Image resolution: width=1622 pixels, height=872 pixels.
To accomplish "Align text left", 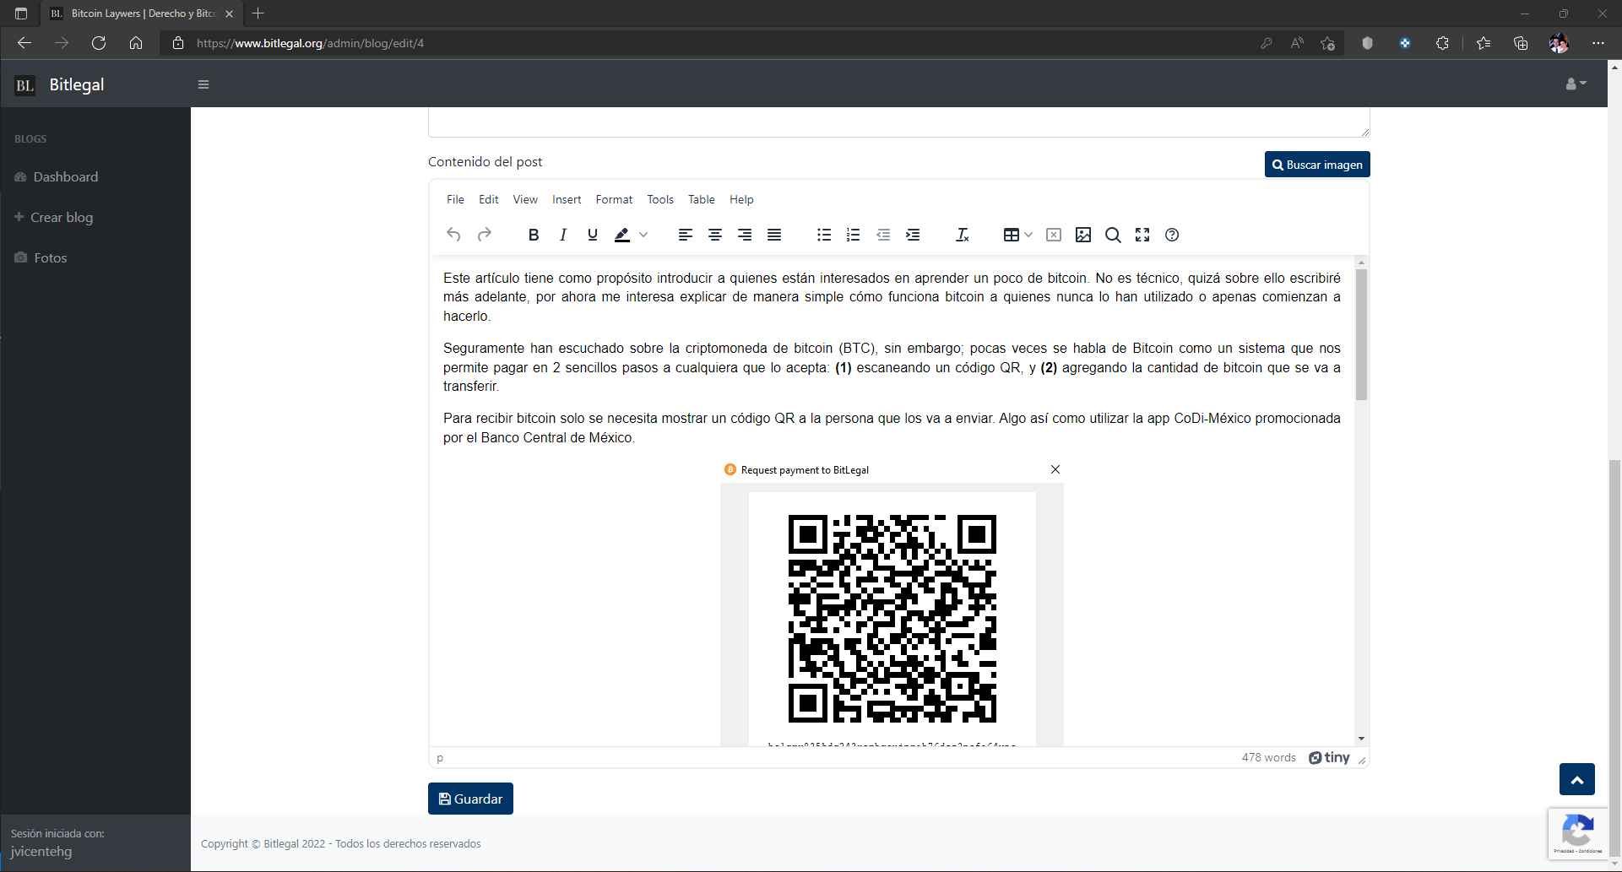I will click(686, 235).
